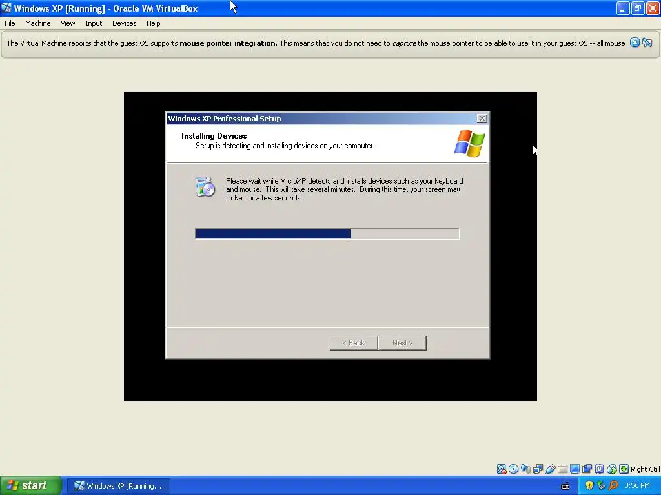This screenshot has width=661, height=495.
Task: Click the recording indicator icon
Action: tap(587, 469)
